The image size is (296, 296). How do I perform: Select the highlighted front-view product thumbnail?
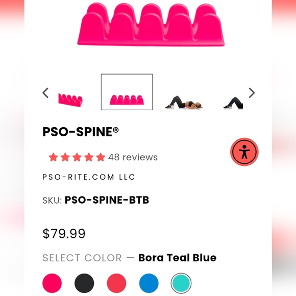[127, 92]
